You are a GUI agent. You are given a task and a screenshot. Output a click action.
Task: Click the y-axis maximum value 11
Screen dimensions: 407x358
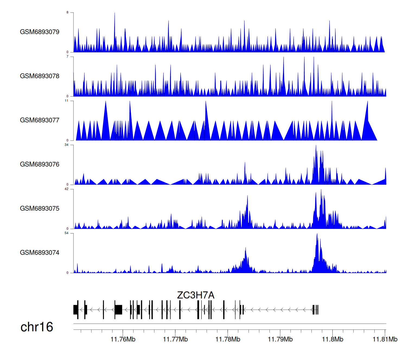tap(66, 101)
